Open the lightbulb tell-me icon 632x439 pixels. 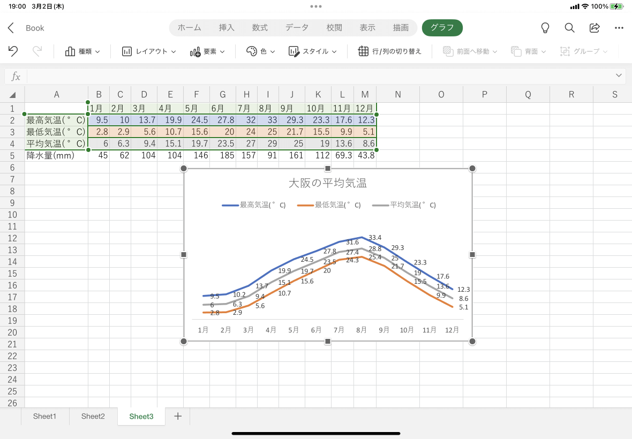[x=545, y=28]
